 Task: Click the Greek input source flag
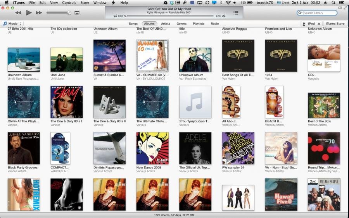click(279, 3)
